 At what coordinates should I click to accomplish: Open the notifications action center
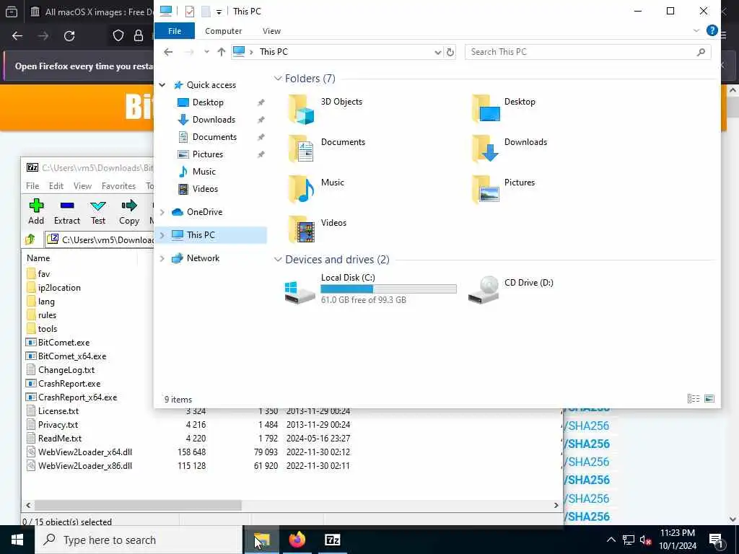(716, 540)
